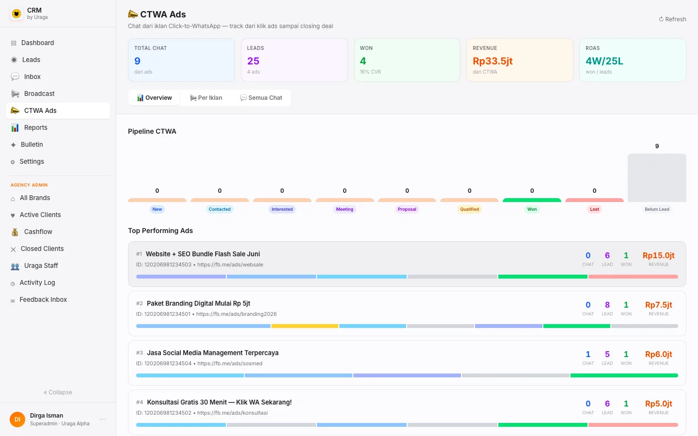This screenshot has width=698, height=436.
Task: Click the CRM by Uraga logo icon
Action: tap(16, 14)
